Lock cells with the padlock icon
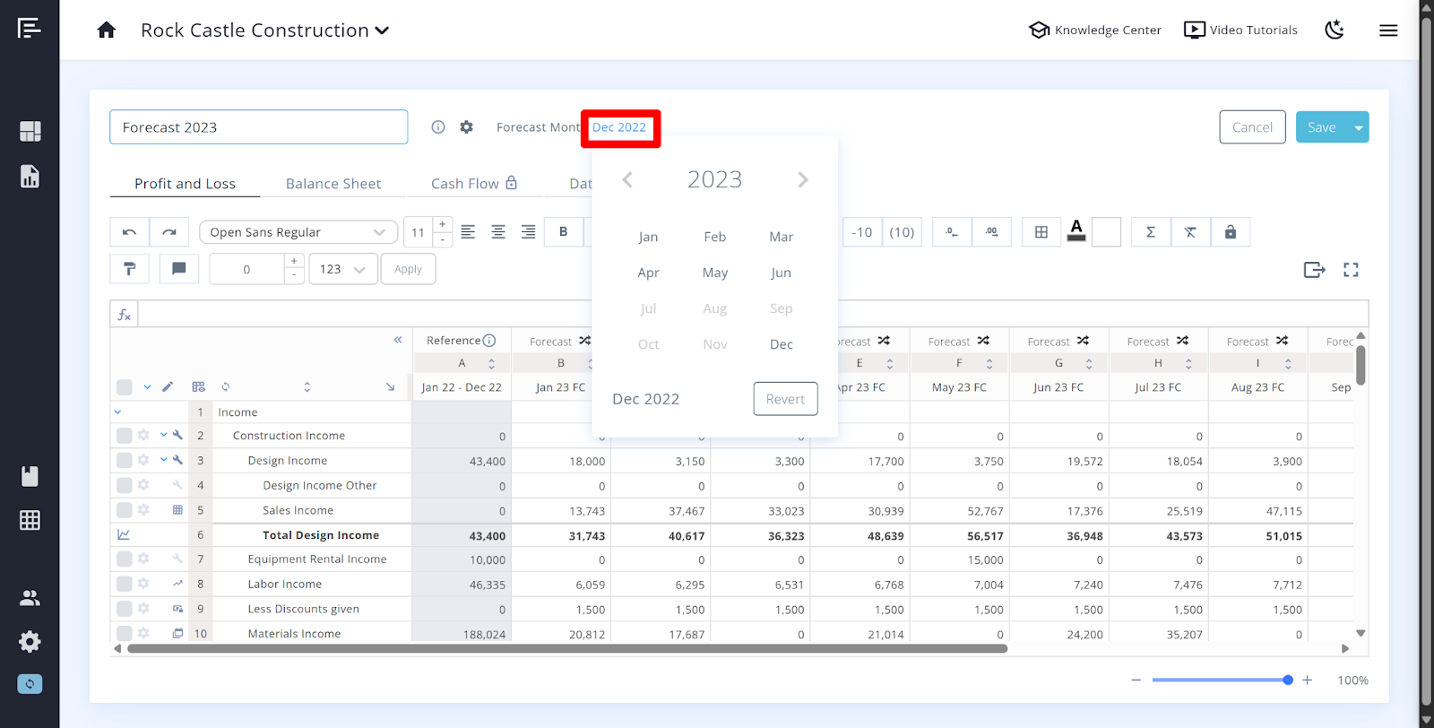Viewport: 1434px width, 728px height. click(1231, 232)
